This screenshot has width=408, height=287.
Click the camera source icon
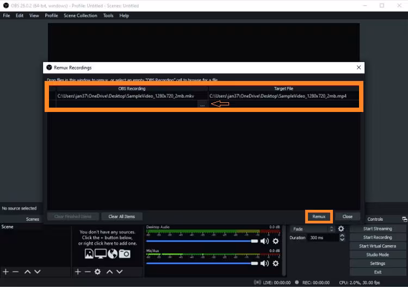(x=125, y=254)
